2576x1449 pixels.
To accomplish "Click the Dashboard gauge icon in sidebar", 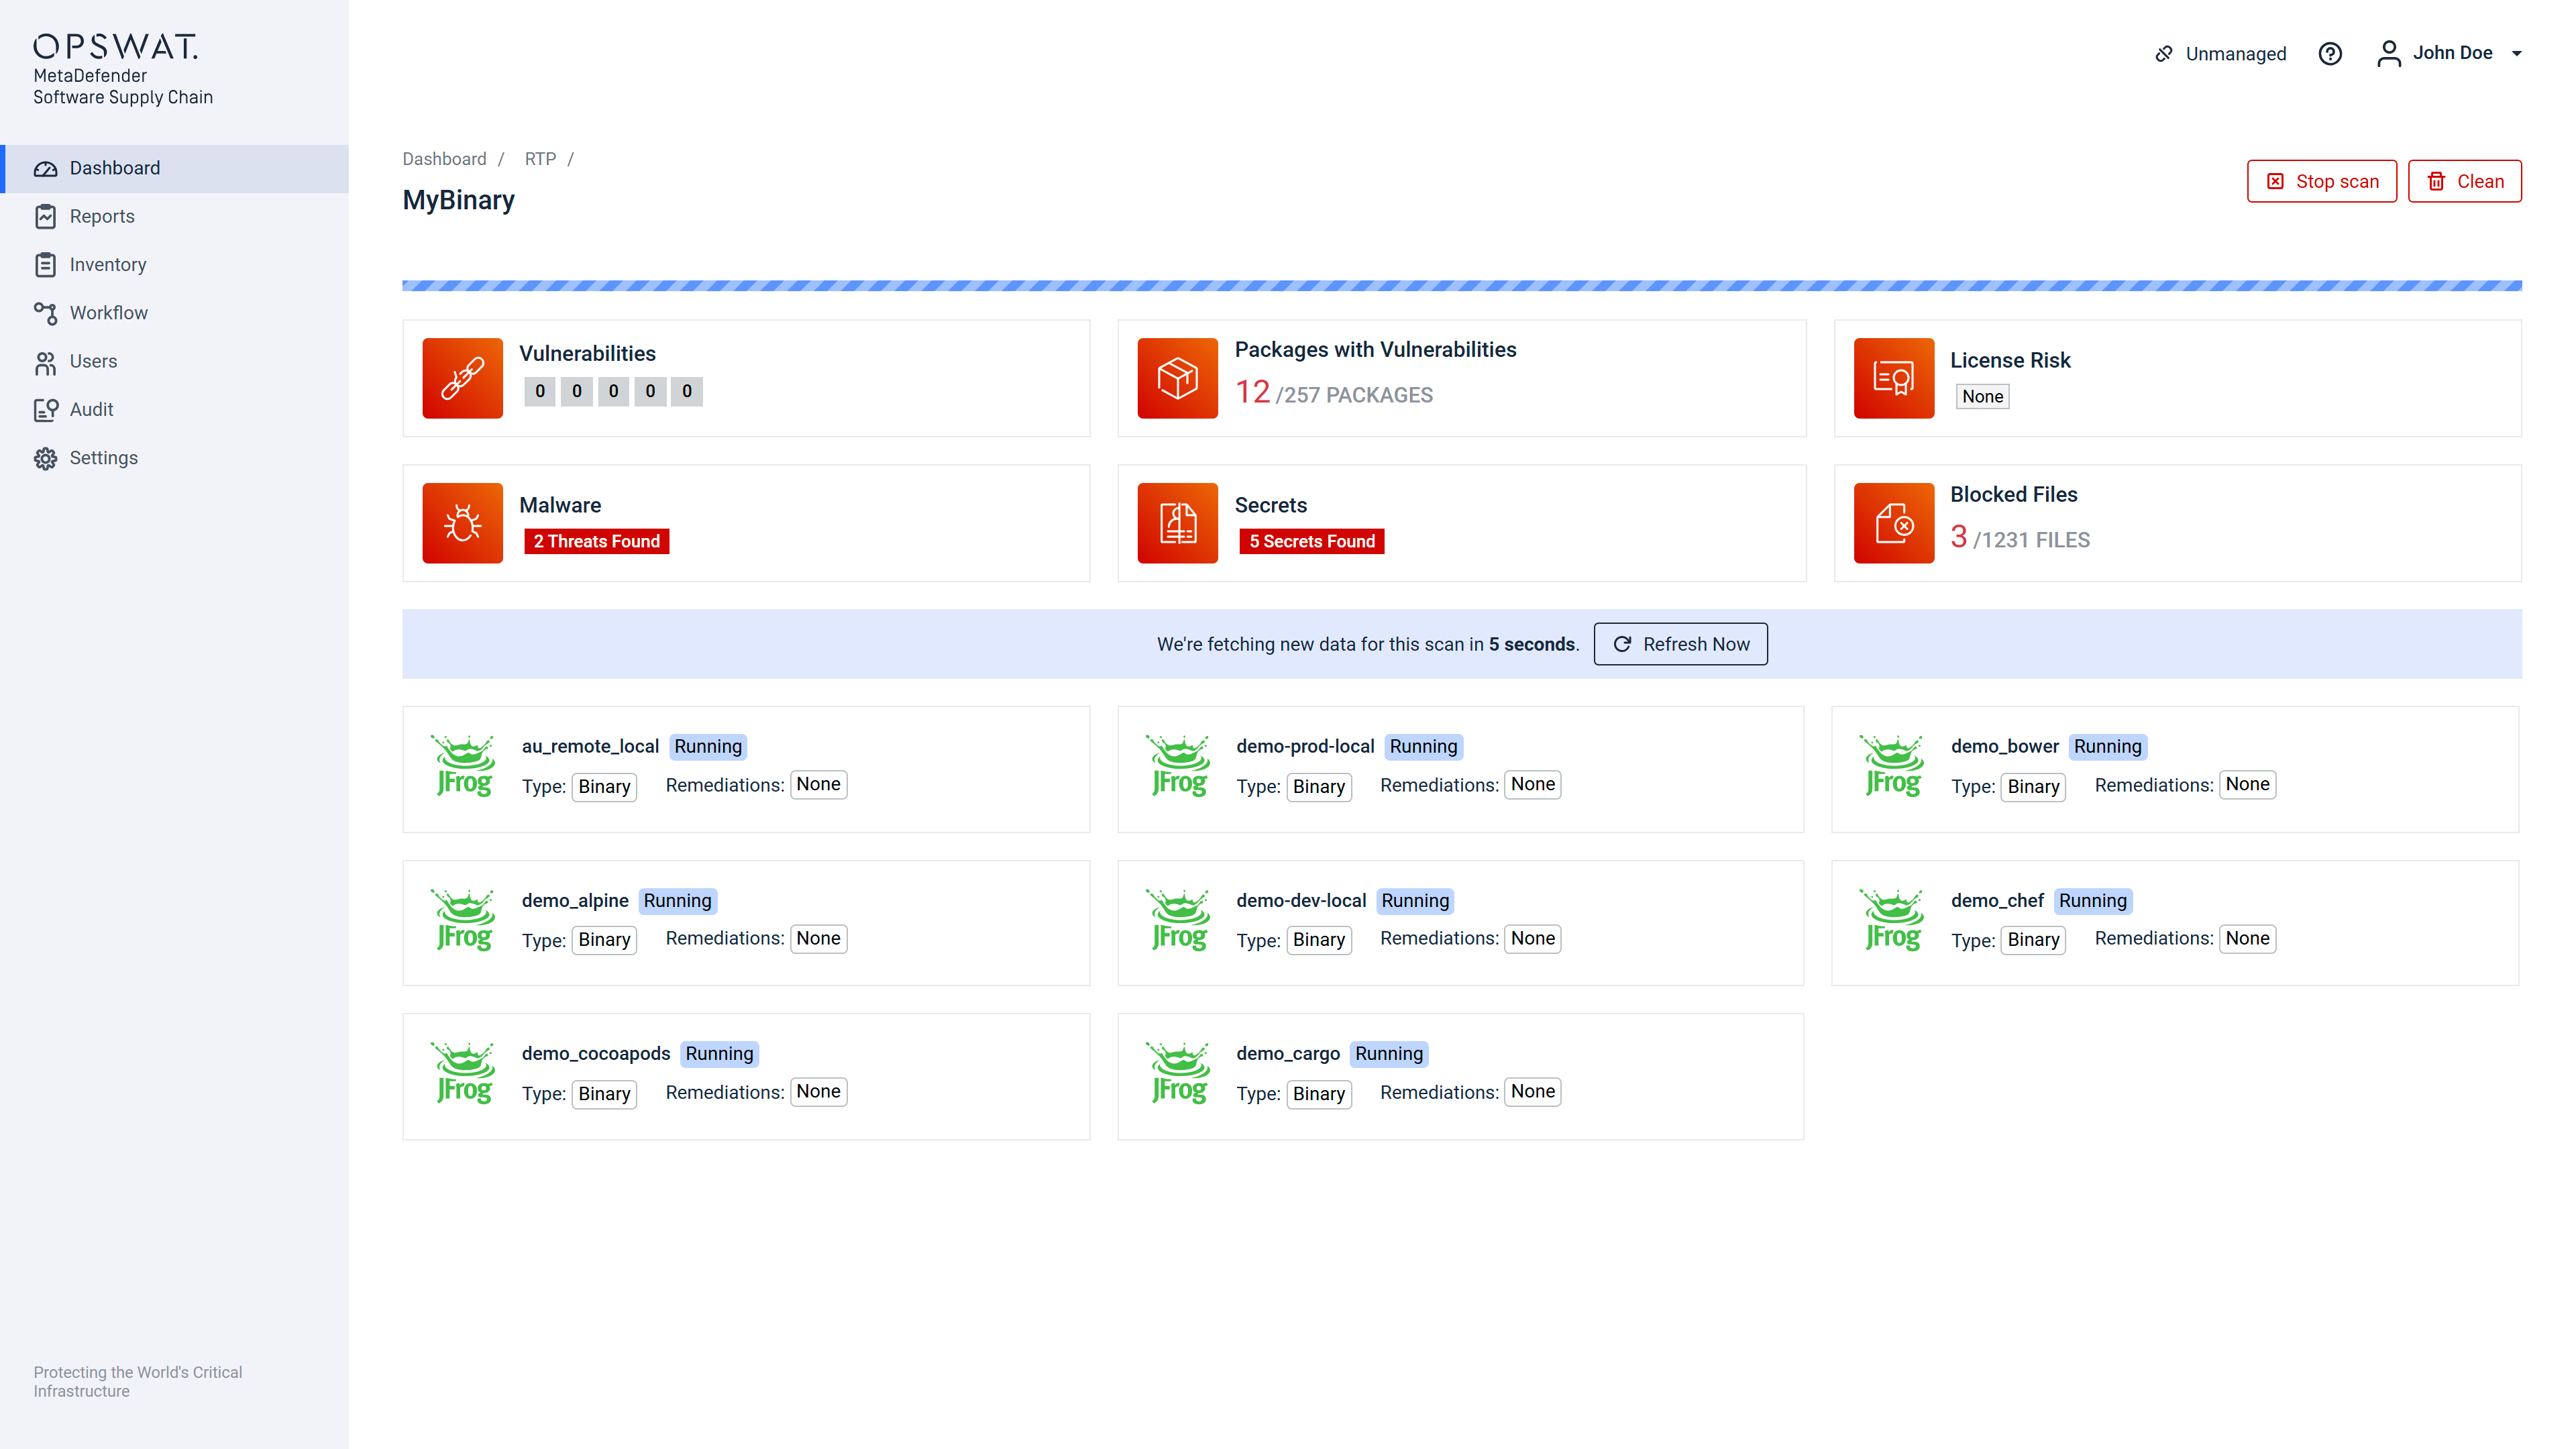I will [46, 169].
